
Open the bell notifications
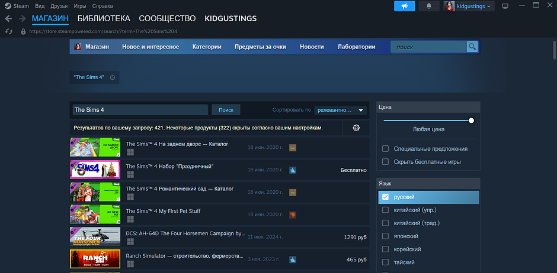pyautogui.click(x=429, y=6)
